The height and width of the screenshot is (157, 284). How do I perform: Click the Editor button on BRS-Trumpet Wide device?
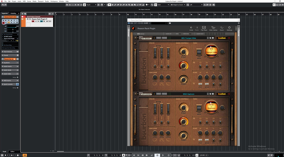[x=159, y=38]
